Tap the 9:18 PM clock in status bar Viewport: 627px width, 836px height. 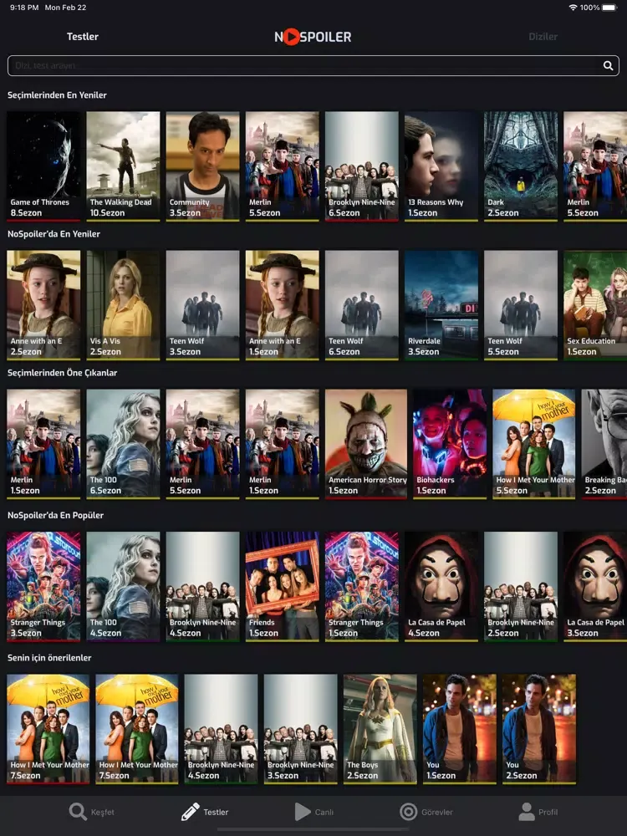24,8
